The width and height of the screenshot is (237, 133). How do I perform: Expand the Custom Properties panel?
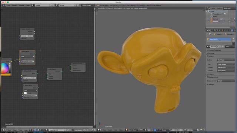tap(214, 50)
